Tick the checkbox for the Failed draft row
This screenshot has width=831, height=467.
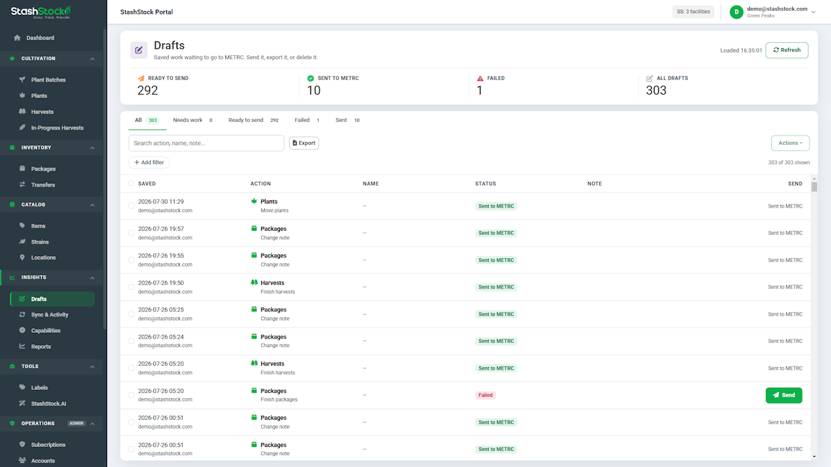tap(131, 395)
